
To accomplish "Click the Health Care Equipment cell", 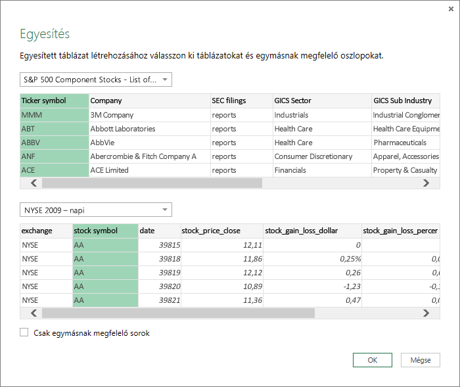I will coord(405,129).
